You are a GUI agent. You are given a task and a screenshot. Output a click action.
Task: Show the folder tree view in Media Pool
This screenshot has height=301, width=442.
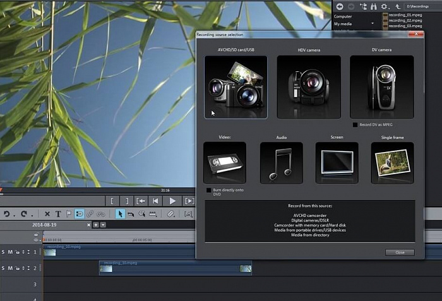pos(363,6)
